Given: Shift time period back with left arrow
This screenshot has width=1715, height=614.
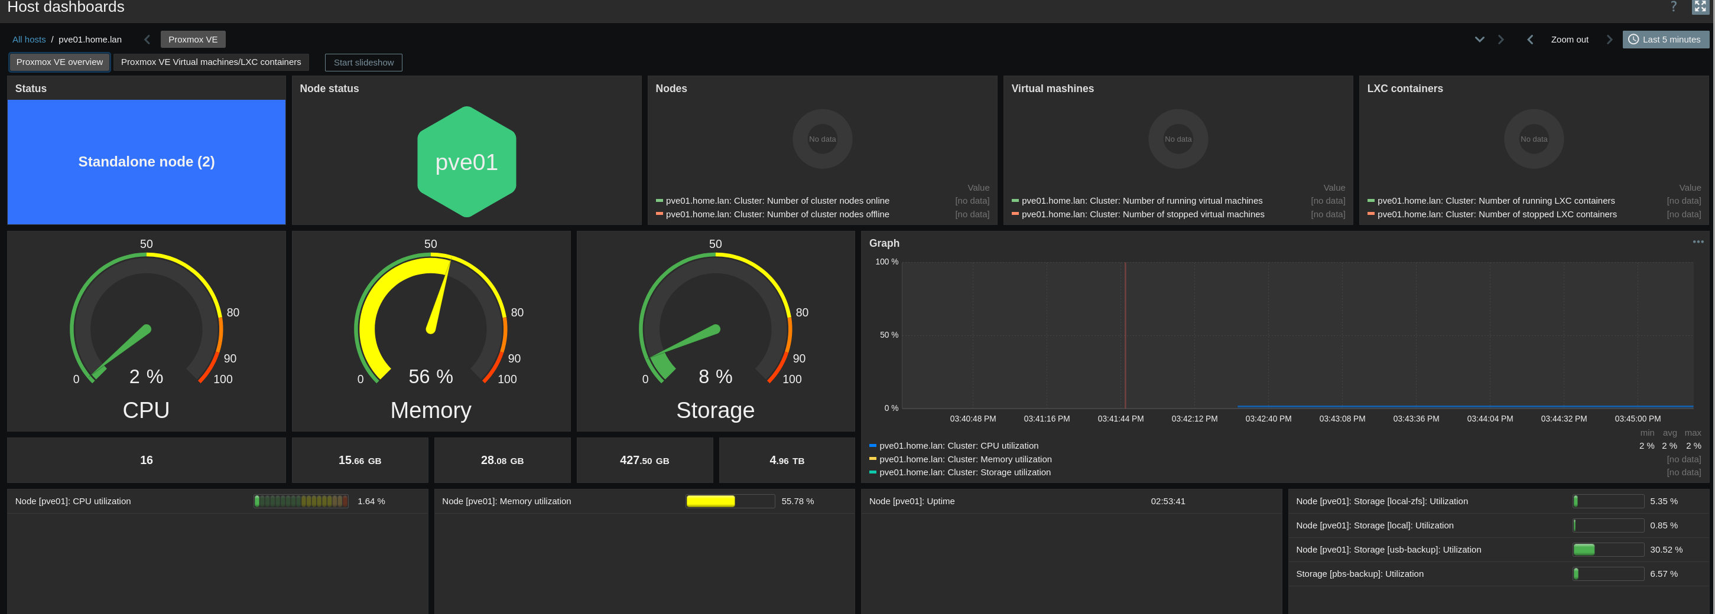Looking at the screenshot, I should 1530,39.
